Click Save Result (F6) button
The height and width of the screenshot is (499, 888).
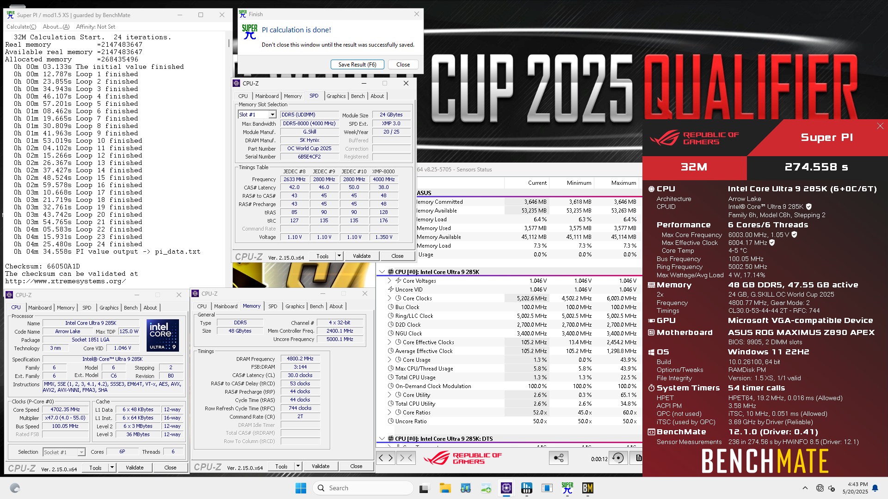358,65
